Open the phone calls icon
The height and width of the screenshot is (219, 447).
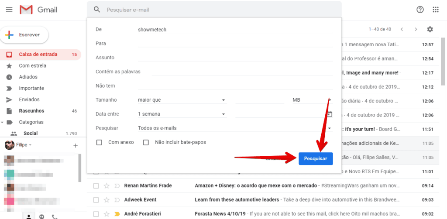click(55, 217)
